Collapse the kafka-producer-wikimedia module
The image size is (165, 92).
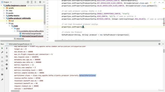tap(4, 18)
